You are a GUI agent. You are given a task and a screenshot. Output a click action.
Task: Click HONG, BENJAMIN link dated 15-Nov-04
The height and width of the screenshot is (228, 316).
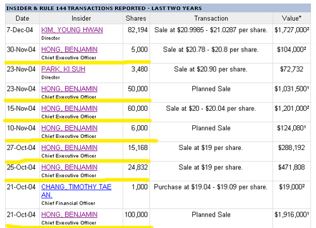click(x=70, y=108)
